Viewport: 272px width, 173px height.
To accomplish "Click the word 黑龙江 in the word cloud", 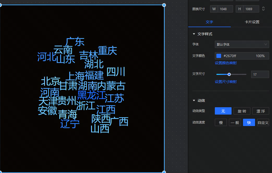I will tap(91, 95).
